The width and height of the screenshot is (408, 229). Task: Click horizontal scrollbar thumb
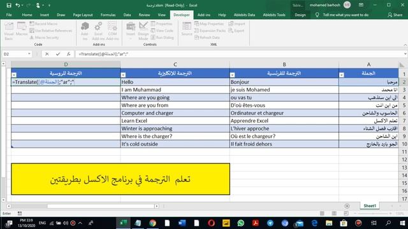coord(101,206)
